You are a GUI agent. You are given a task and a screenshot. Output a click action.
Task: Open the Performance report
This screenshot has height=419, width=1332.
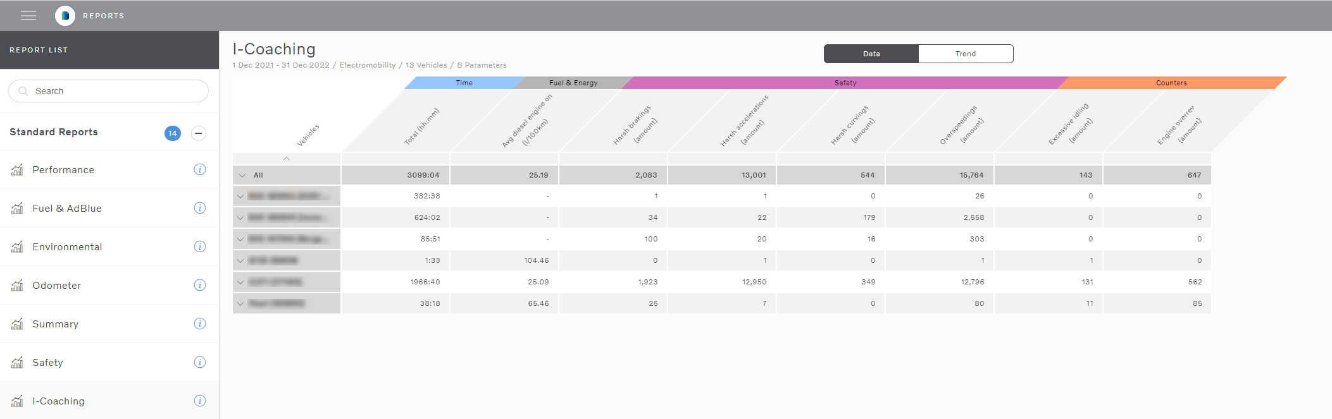point(109,169)
